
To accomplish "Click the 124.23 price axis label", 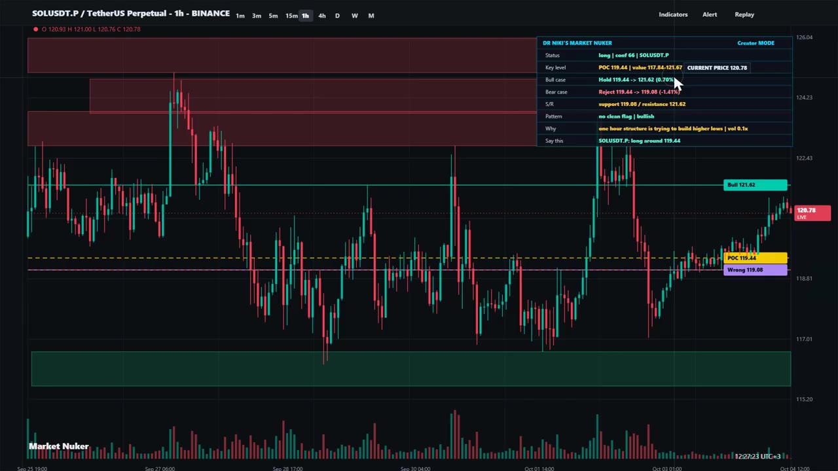I will click(x=805, y=97).
